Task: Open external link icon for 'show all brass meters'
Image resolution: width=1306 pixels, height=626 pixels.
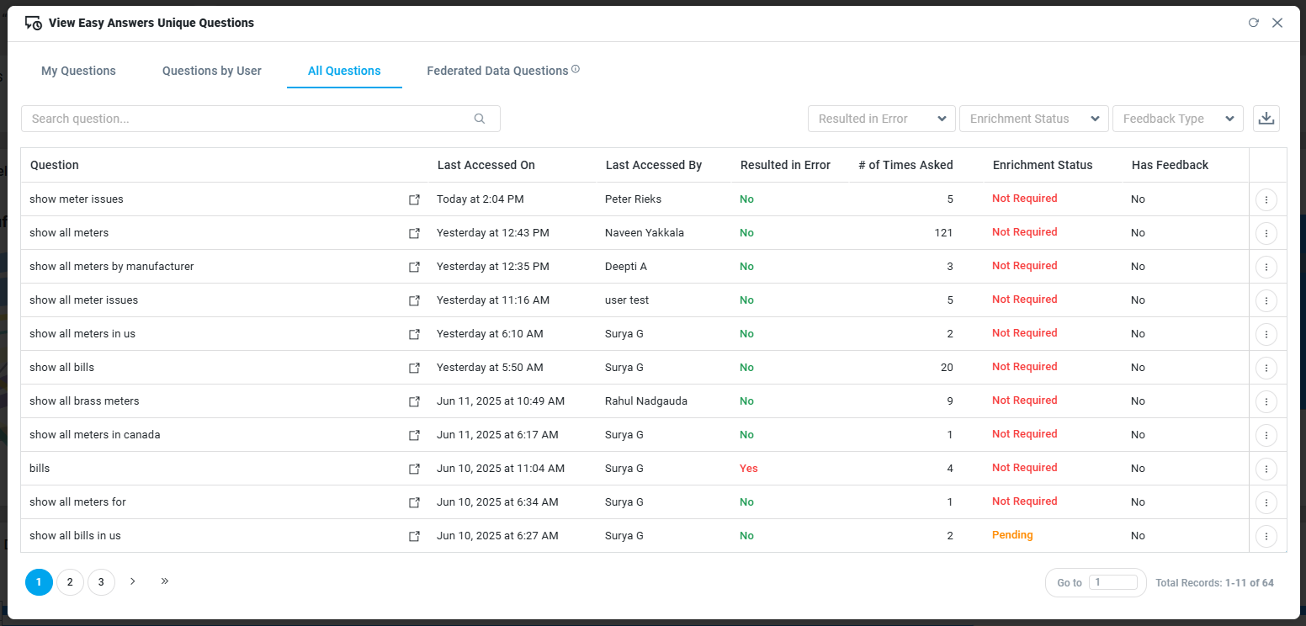Action: coord(414,401)
